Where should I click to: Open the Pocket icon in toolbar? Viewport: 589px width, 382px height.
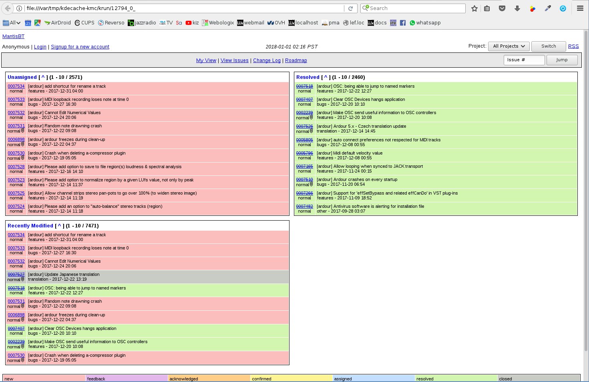[x=502, y=8]
